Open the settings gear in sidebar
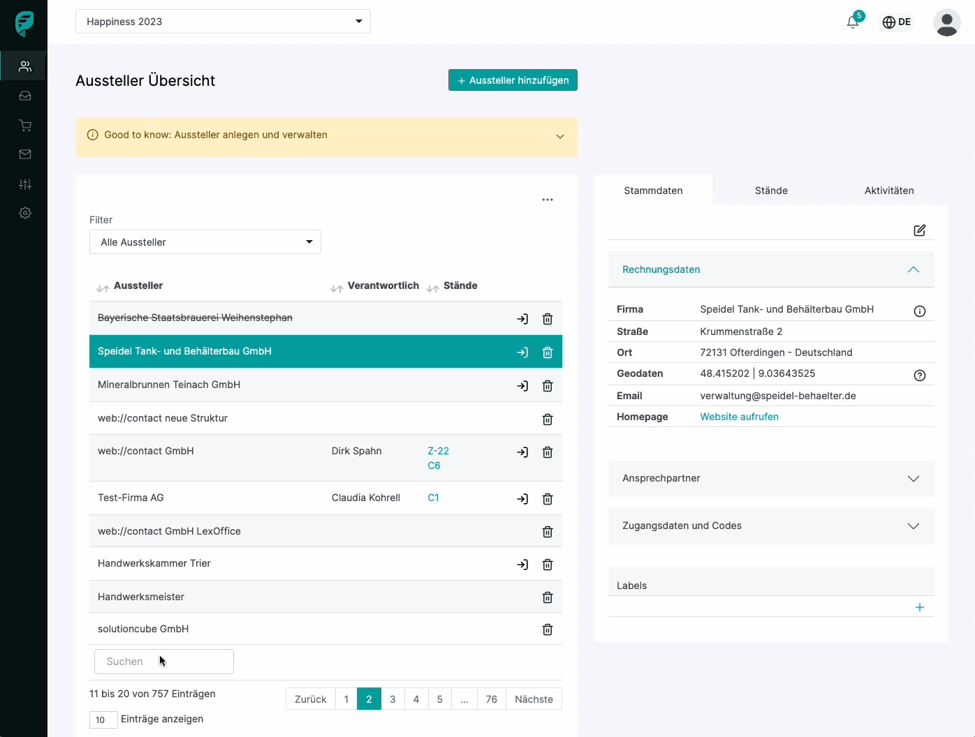 (25, 213)
